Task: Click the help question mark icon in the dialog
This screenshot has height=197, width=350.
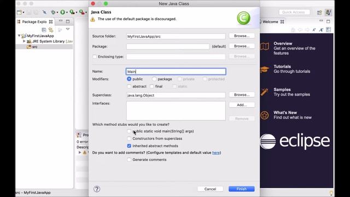Action: (x=97, y=189)
